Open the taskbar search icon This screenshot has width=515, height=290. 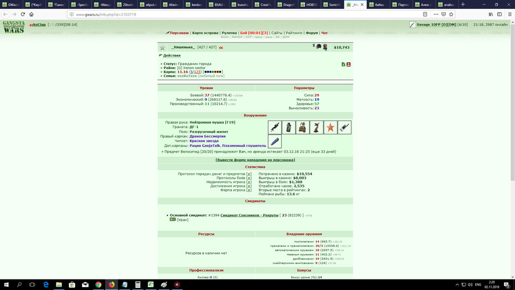19,284
